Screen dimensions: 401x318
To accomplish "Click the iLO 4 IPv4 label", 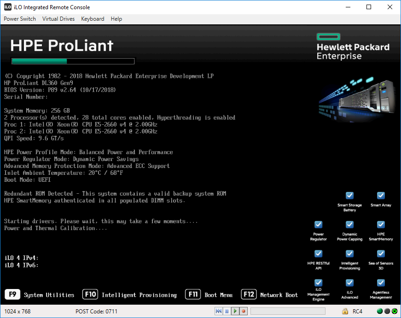I will click(x=22, y=258).
